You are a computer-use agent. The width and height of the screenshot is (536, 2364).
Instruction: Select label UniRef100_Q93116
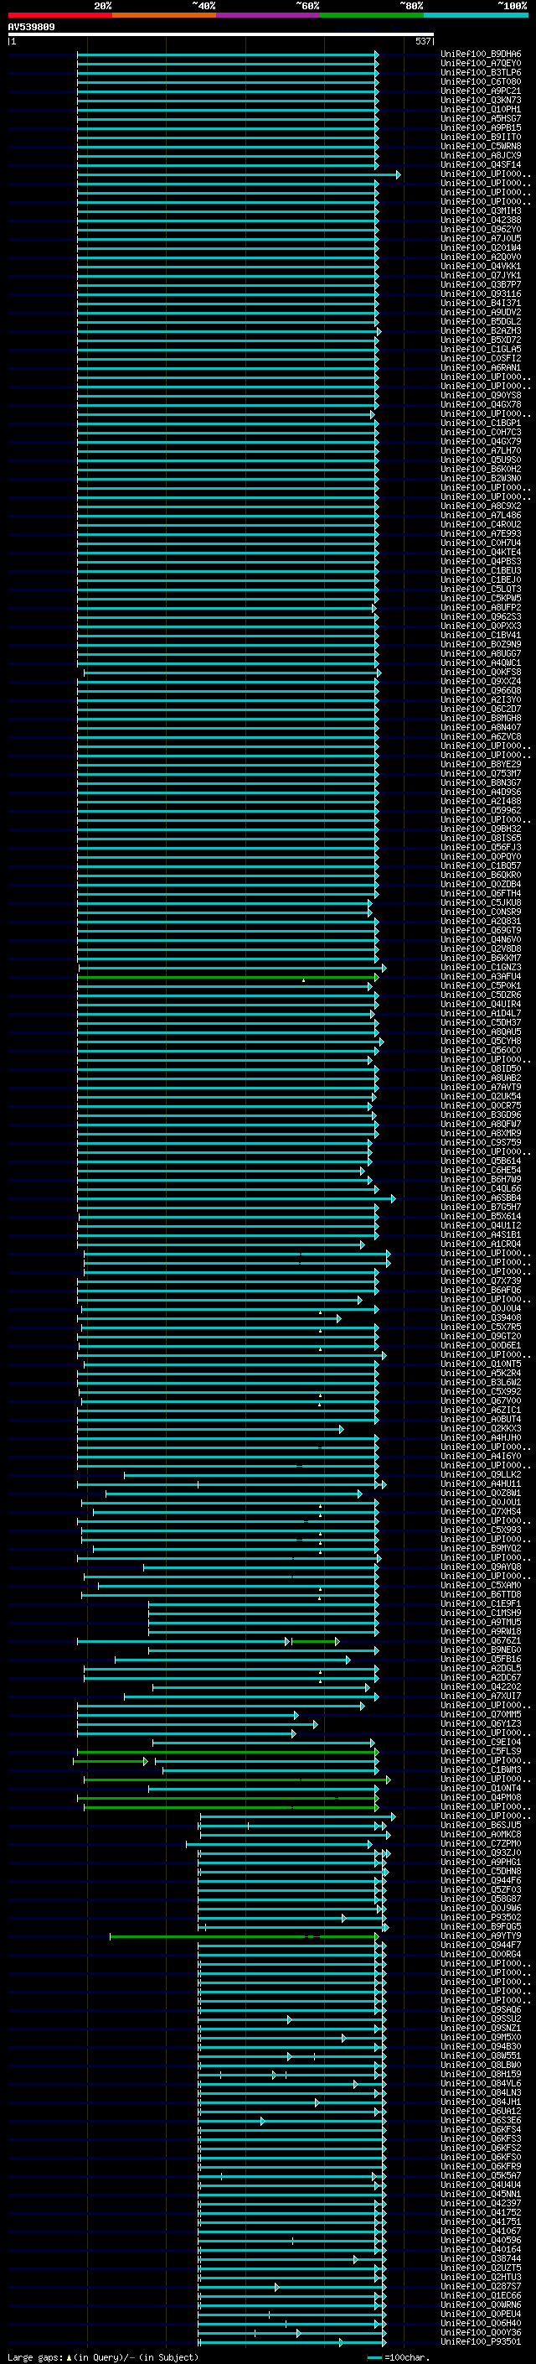[x=481, y=294]
